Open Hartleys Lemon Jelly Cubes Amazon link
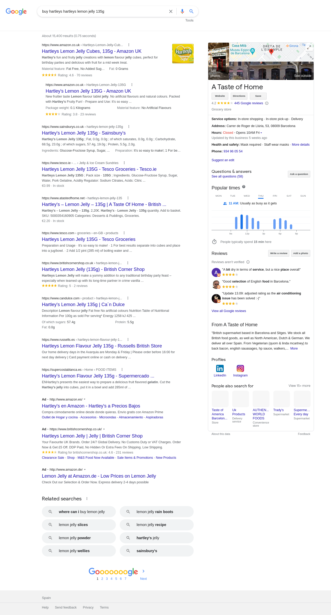 point(92,51)
